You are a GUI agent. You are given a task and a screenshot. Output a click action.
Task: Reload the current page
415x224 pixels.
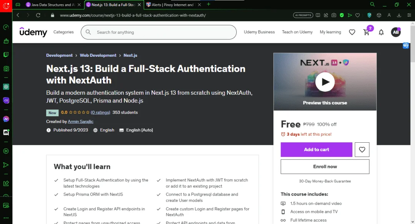click(38, 15)
